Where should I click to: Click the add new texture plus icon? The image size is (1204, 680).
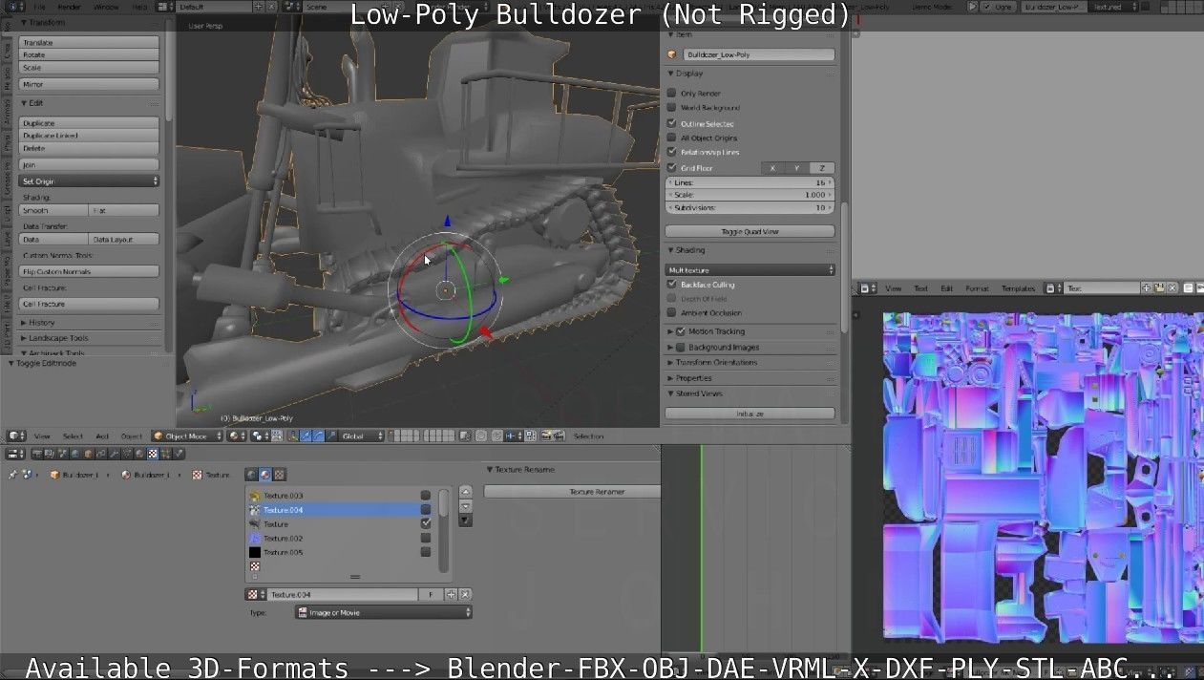[452, 594]
